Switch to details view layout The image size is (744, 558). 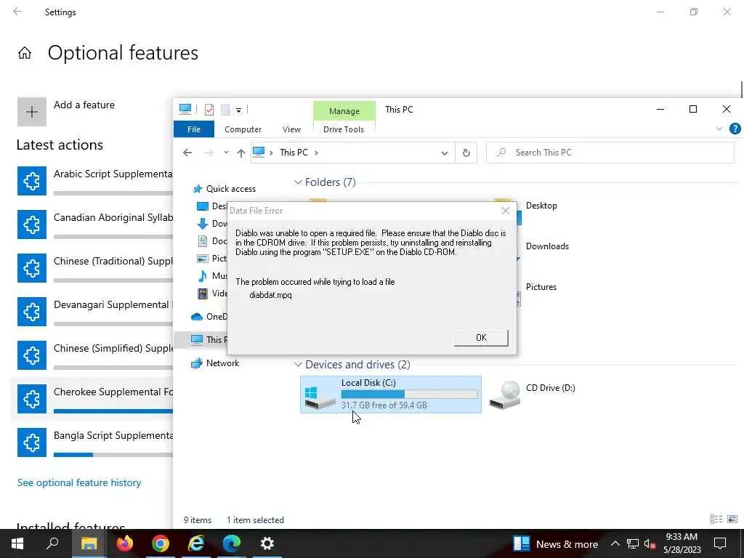coord(716,519)
